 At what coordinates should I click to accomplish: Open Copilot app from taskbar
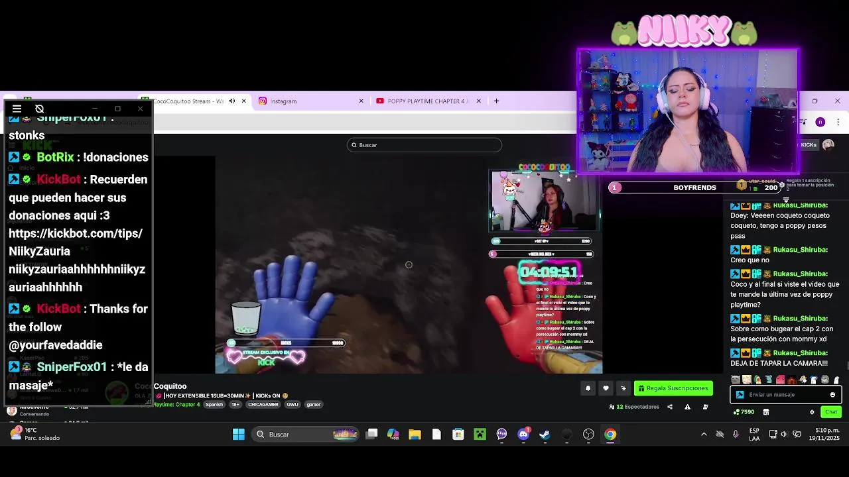(393, 435)
